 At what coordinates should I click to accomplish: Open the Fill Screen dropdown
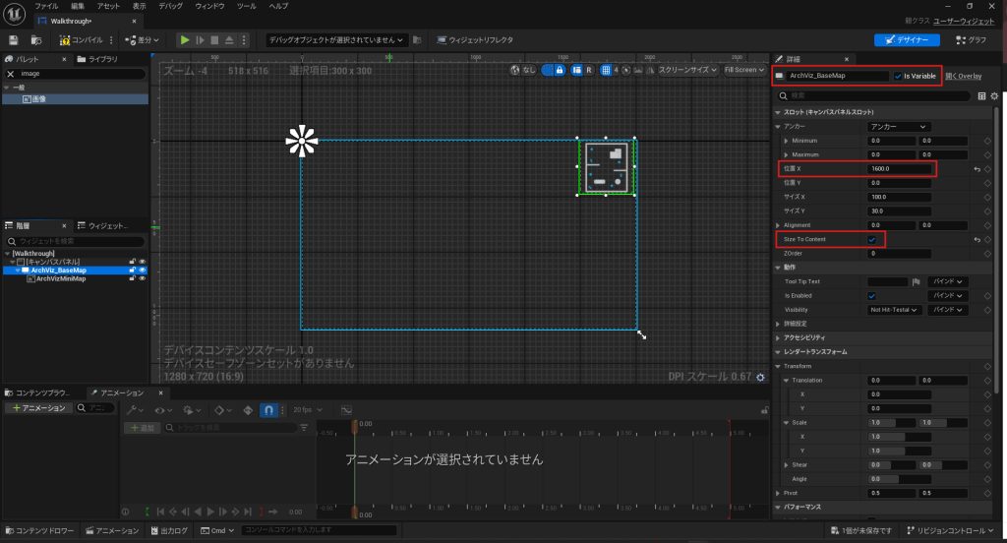click(742, 71)
